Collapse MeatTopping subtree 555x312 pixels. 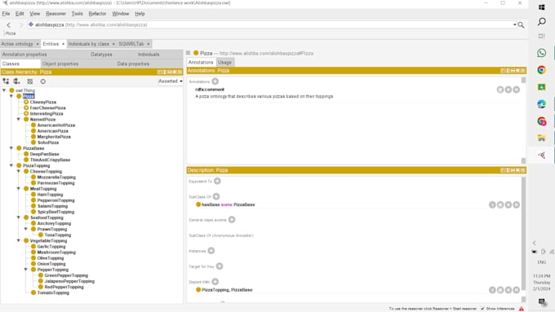19,189
